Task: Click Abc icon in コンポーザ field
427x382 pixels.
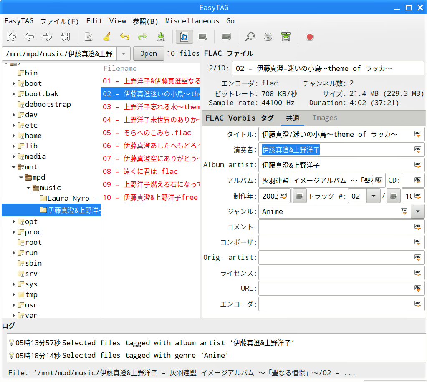Action: click(418, 242)
